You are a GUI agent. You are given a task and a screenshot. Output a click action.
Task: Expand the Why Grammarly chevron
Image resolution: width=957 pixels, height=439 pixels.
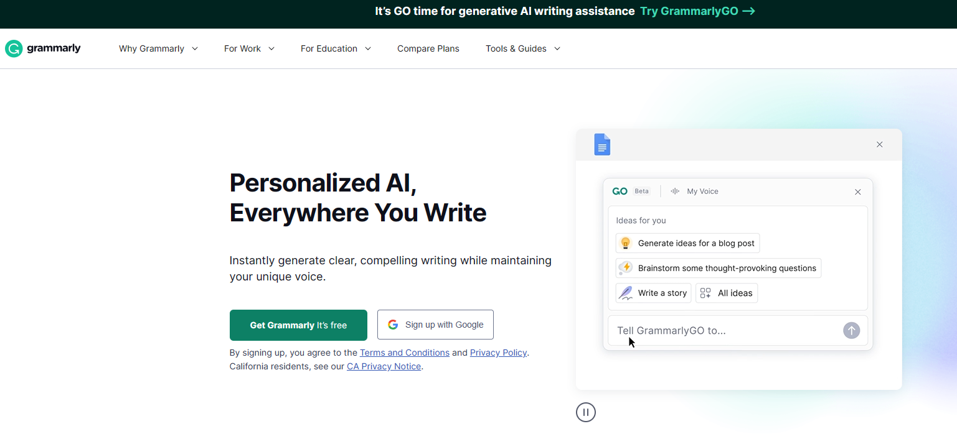coord(195,49)
